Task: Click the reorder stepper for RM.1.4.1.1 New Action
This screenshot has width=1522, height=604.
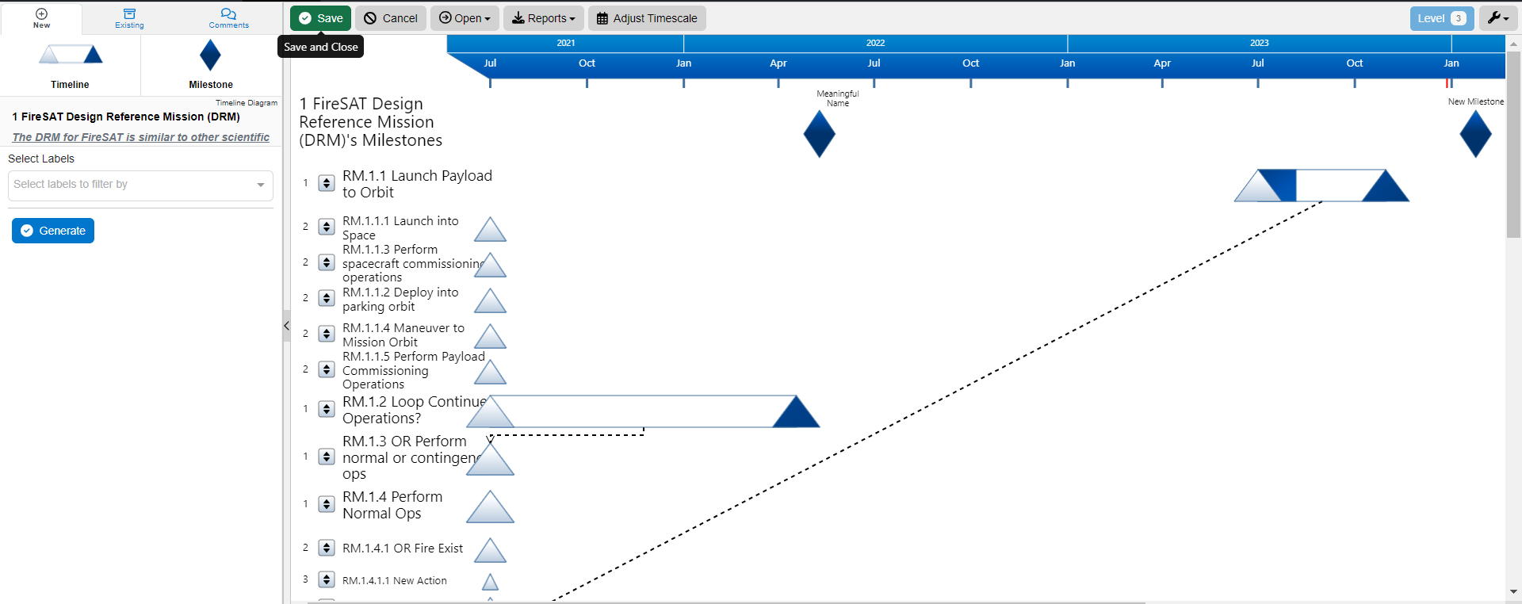Action: pyautogui.click(x=327, y=579)
